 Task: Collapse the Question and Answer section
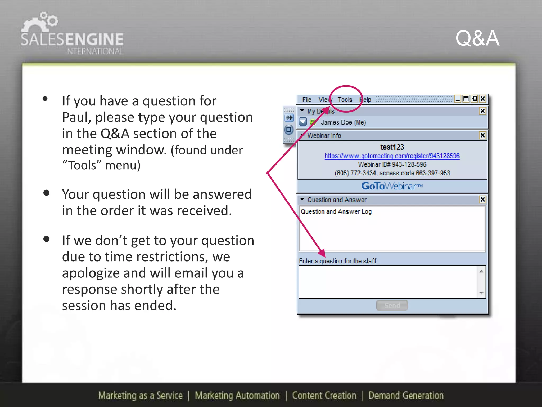tap(302, 199)
